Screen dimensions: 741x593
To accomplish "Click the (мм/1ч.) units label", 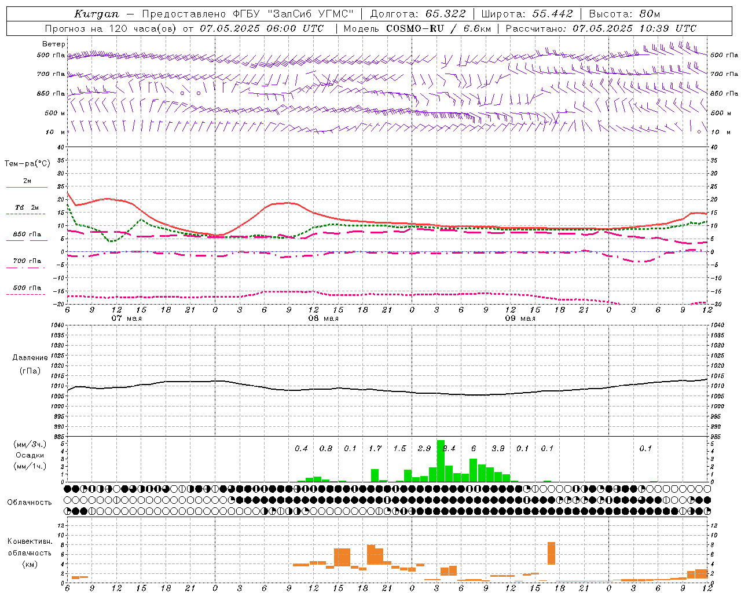I will pos(30,466).
